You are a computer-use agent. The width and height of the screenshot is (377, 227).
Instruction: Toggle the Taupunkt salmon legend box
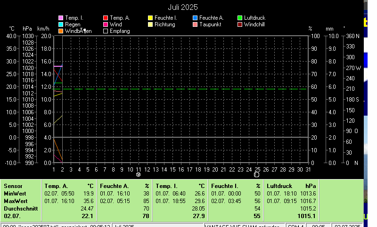point(195,24)
